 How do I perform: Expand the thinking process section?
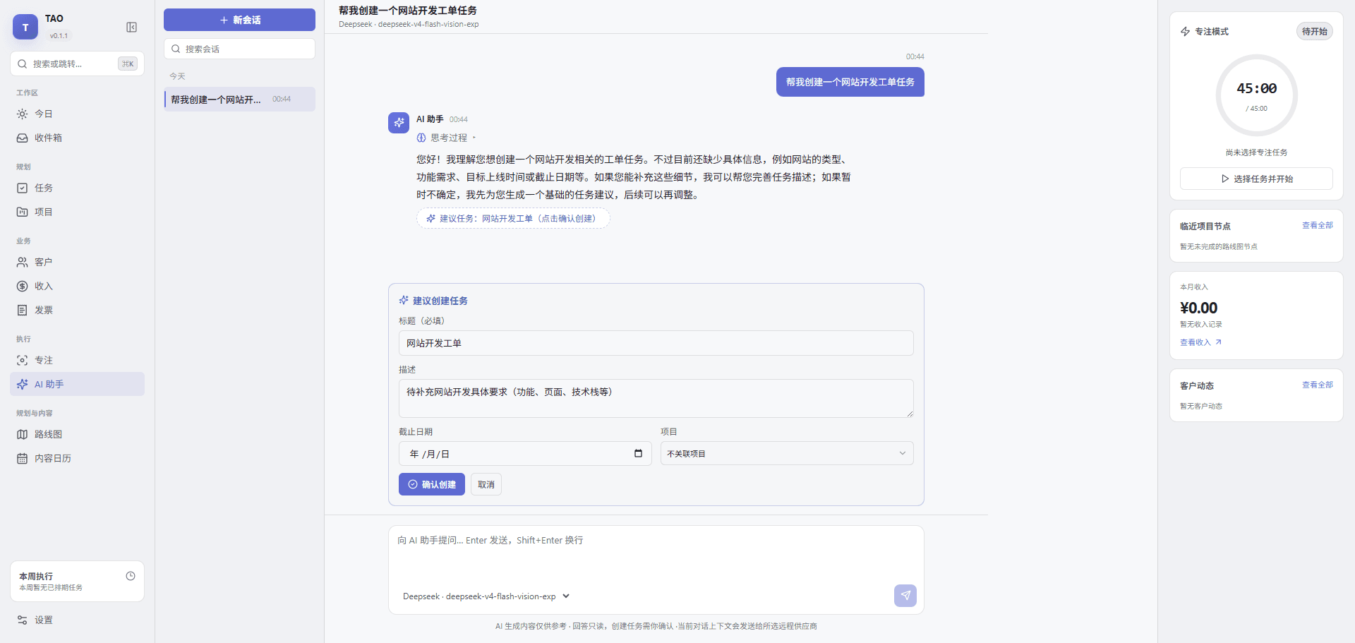tap(446, 138)
